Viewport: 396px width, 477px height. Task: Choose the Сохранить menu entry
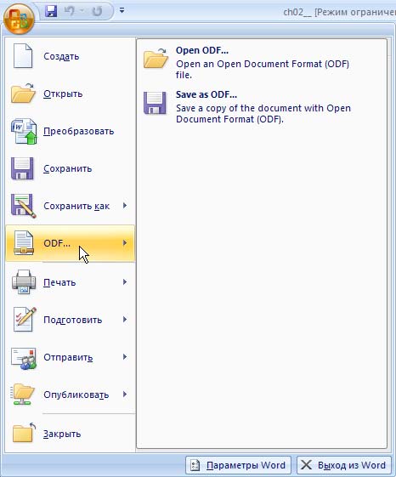pos(71,168)
